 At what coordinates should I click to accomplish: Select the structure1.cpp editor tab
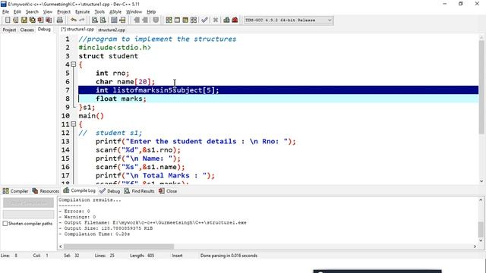click(x=77, y=29)
